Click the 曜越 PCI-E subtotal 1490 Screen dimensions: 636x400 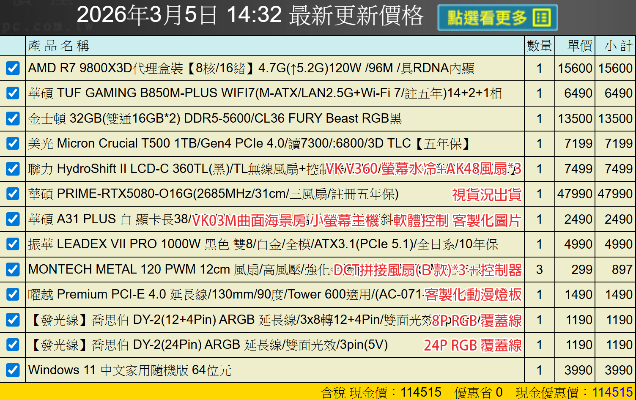pyautogui.click(x=619, y=294)
